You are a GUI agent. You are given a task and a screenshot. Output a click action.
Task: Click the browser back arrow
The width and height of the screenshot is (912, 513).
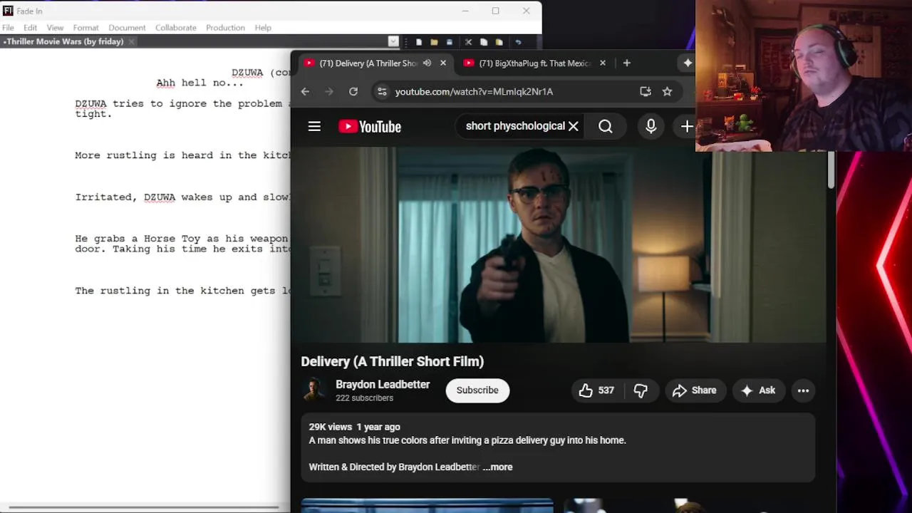pos(305,91)
